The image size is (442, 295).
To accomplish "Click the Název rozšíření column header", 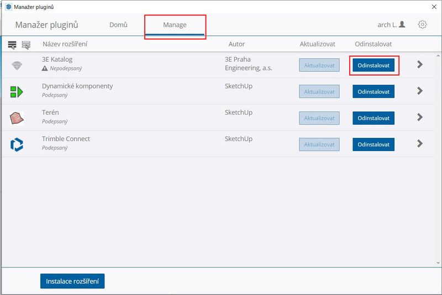I will point(65,44).
